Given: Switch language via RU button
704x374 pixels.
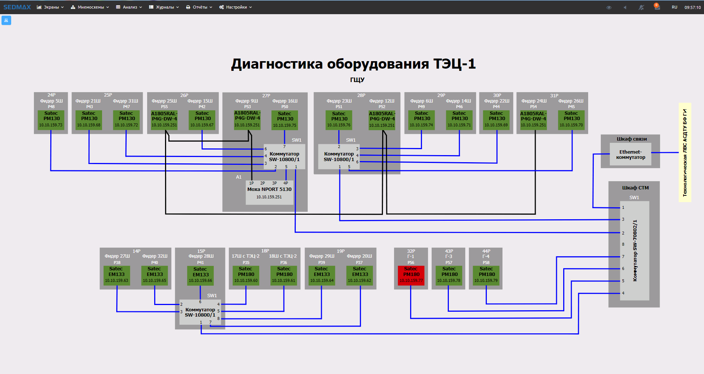Looking at the screenshot, I should coord(675,7).
